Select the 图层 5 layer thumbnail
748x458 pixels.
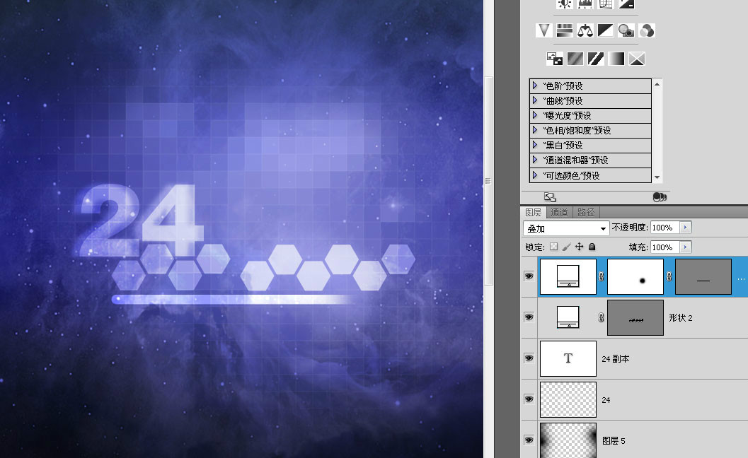pyautogui.click(x=568, y=440)
